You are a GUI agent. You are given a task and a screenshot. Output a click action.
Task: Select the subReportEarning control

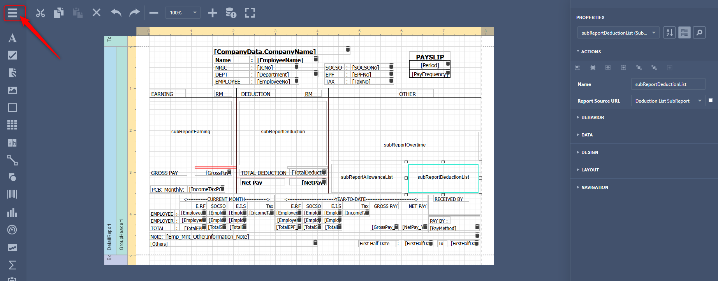tap(191, 133)
